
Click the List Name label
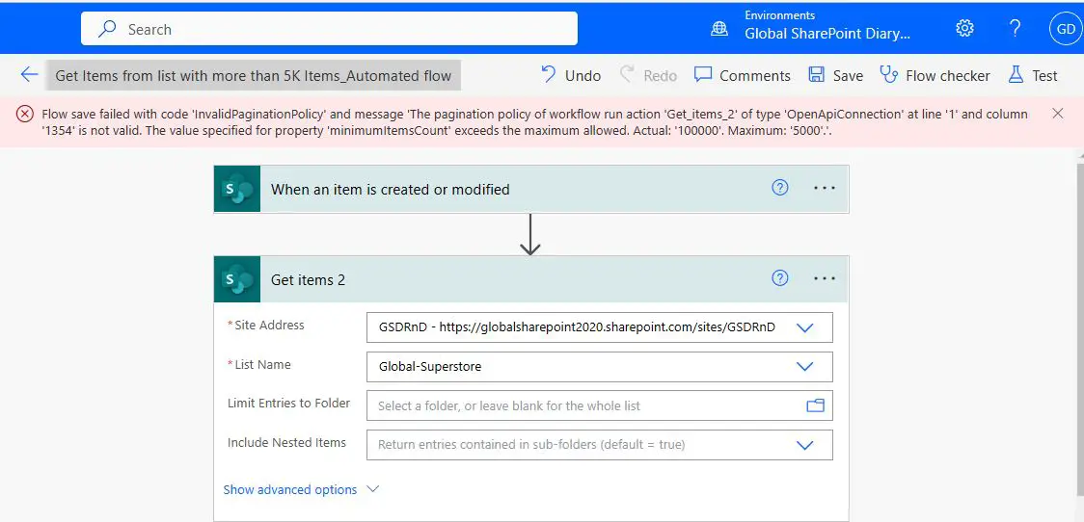tap(262, 365)
